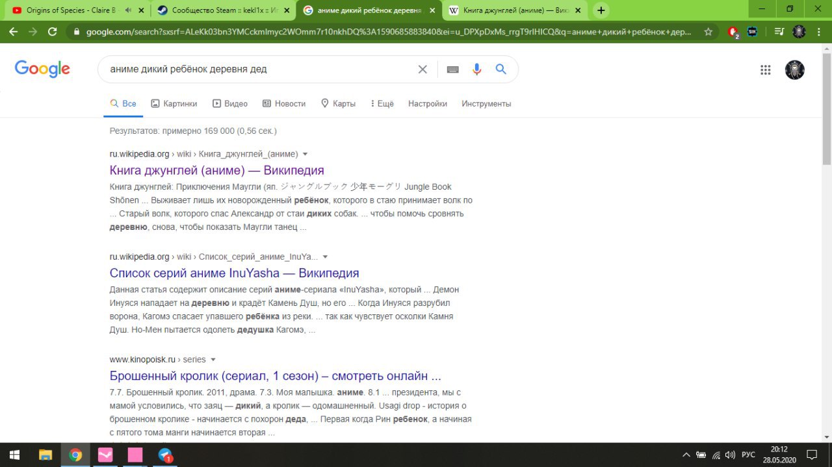The width and height of the screenshot is (832, 467).
Task: Clear the search query with the X
Action: coord(422,69)
